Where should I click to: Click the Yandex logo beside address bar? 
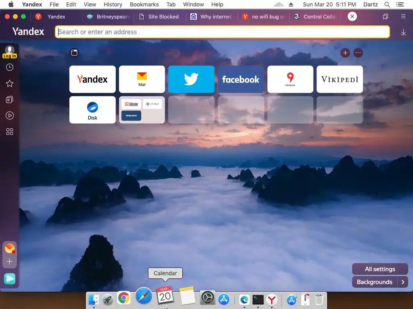28,31
